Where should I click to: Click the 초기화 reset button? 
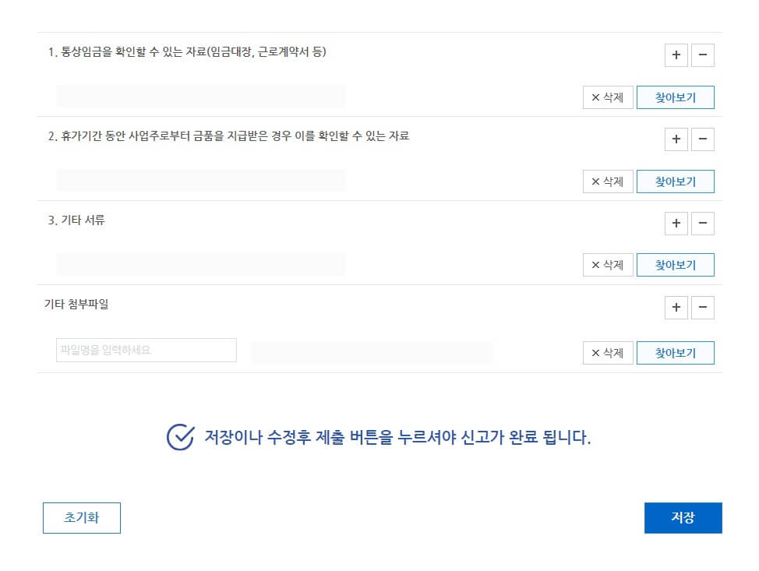click(82, 518)
